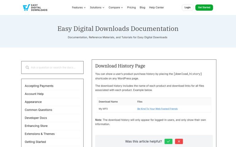Click the Login button
Screen dimensions: 236x147
[187, 7]
